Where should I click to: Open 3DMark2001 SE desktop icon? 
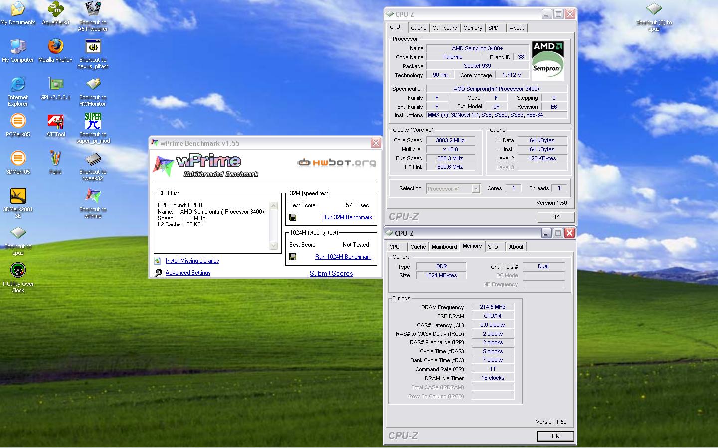18,203
